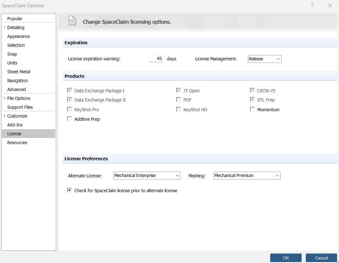Screen dimensions: 339x263
Task: Close the SpaceClaim Options dialog
Action: pyautogui.click(x=330, y=5)
